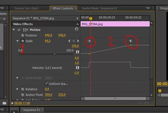Image resolution: width=168 pixels, height=113 pixels.
Task: Toggle the Rotation animation stopwatch
Action: click(x=22, y=89)
